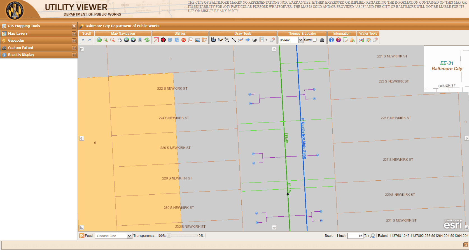Click the refresh map green arrows
This screenshot has height=250, width=469.
tap(147, 40)
